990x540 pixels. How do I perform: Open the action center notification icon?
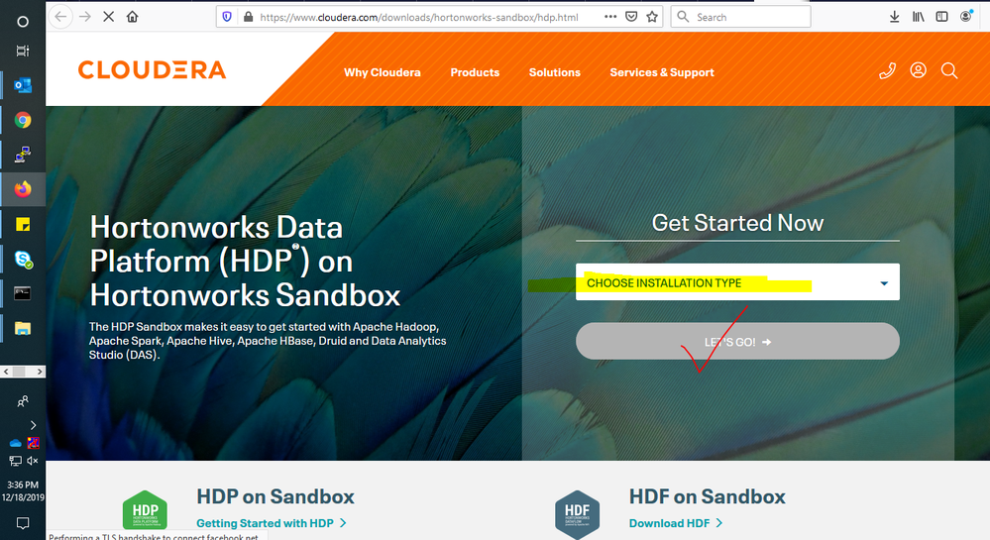[x=23, y=523]
